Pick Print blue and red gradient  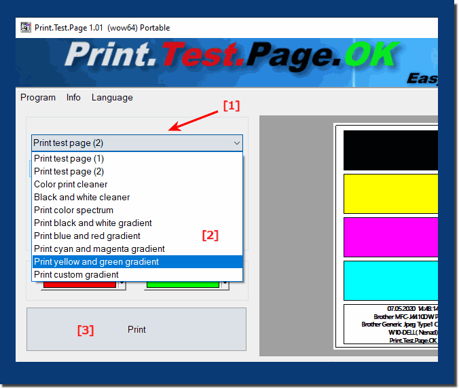(x=137, y=236)
